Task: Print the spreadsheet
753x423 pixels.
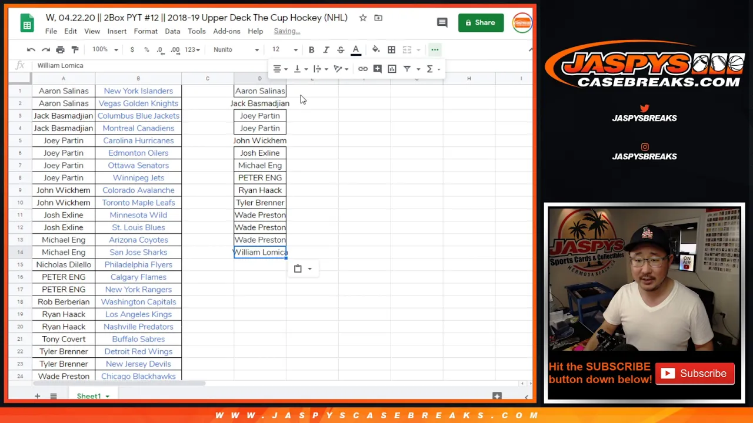Action: 60,49
